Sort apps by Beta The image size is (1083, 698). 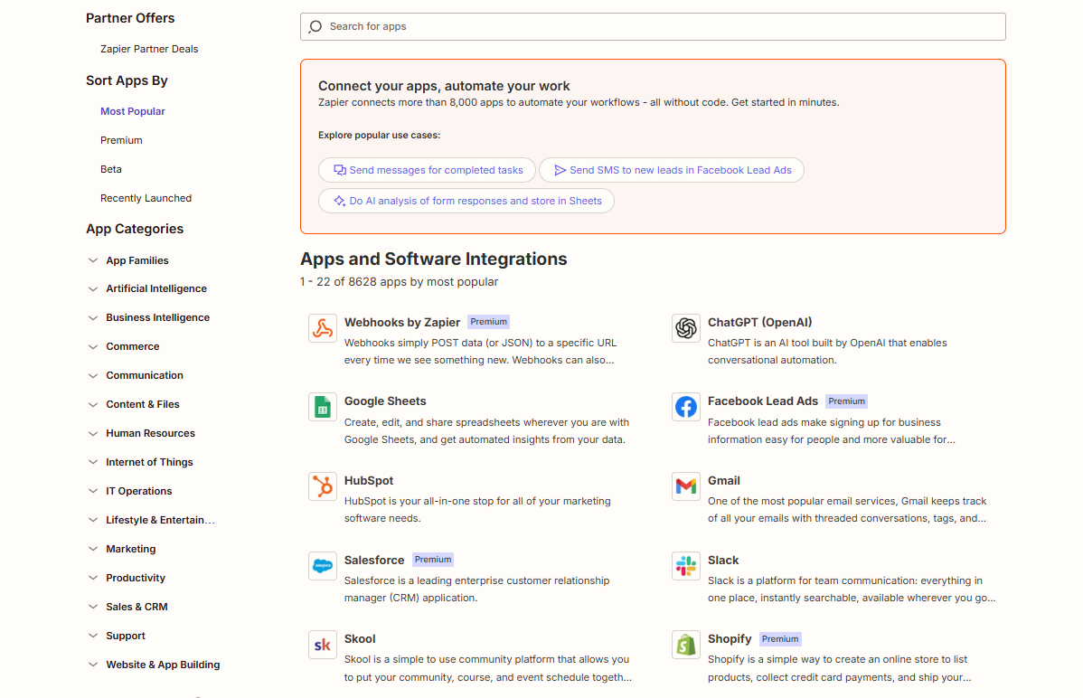(111, 169)
